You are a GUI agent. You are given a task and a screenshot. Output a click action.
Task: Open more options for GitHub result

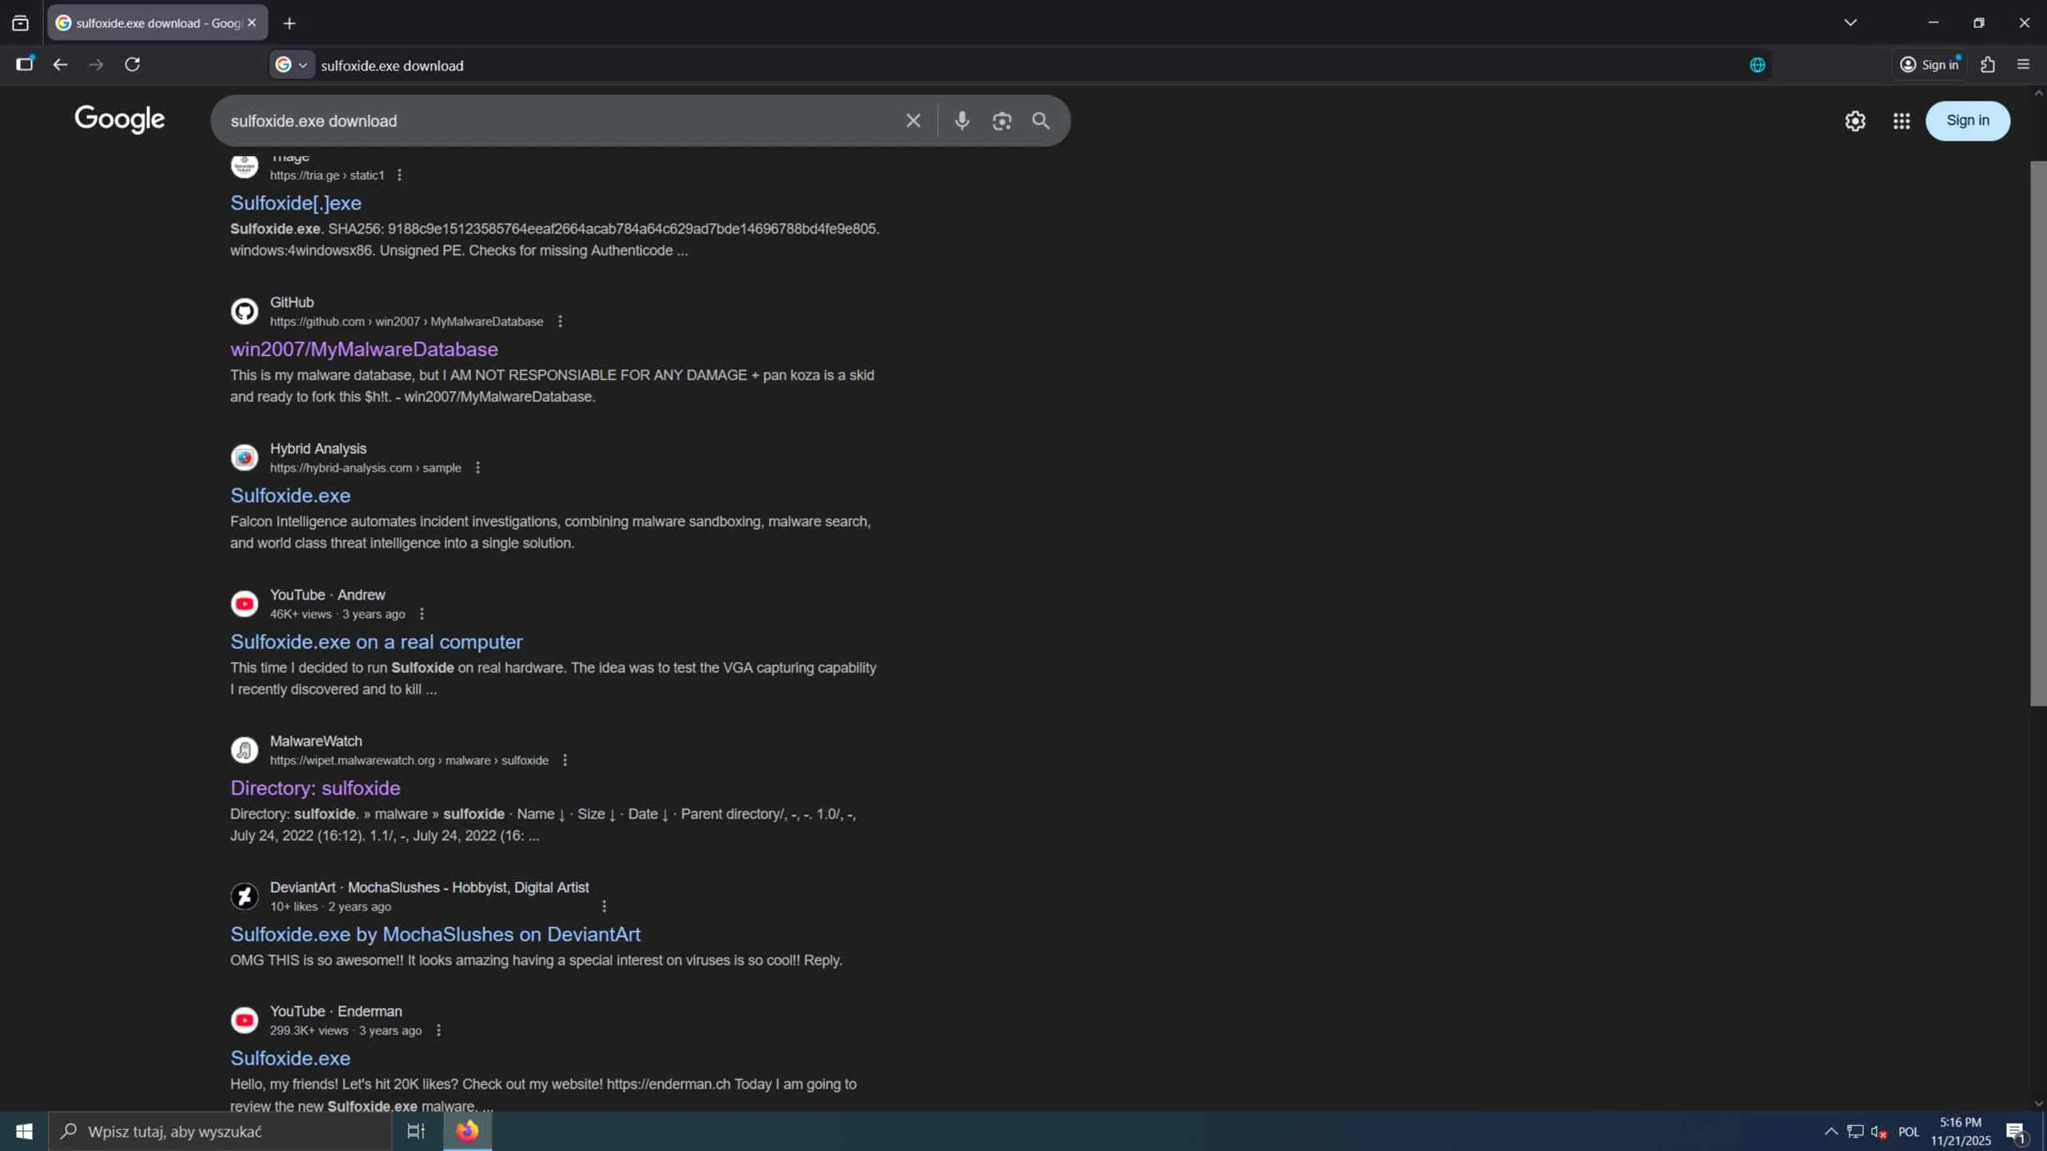560,321
